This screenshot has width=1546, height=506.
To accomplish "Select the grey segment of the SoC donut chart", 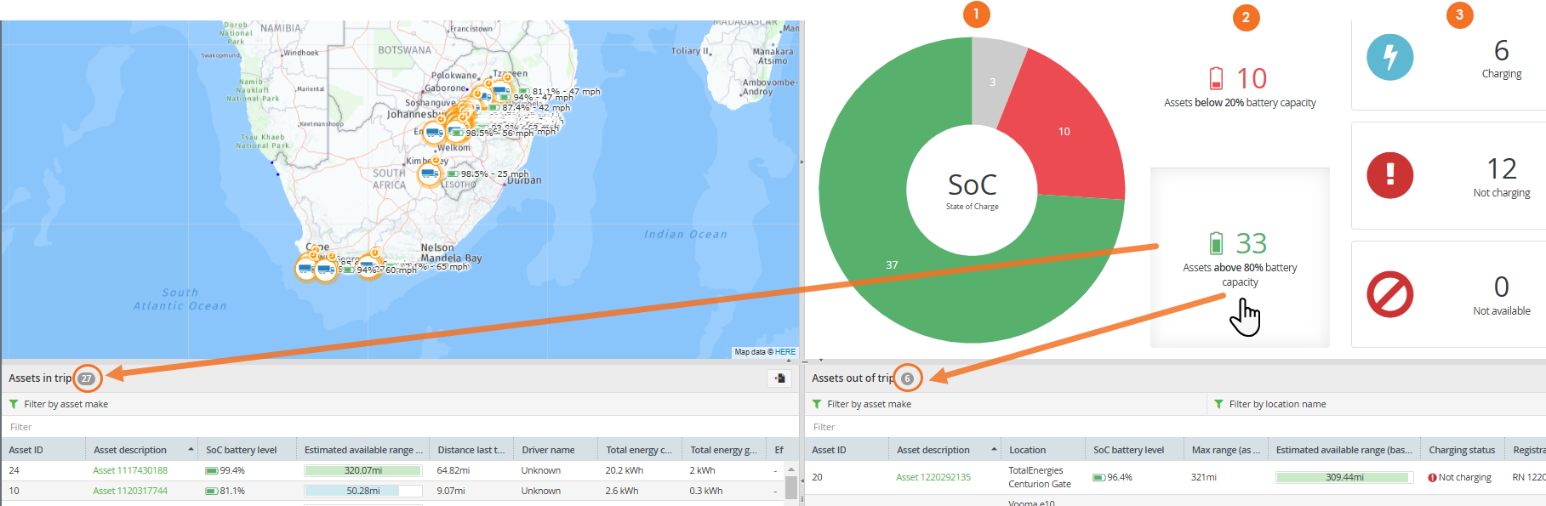I will tap(994, 72).
